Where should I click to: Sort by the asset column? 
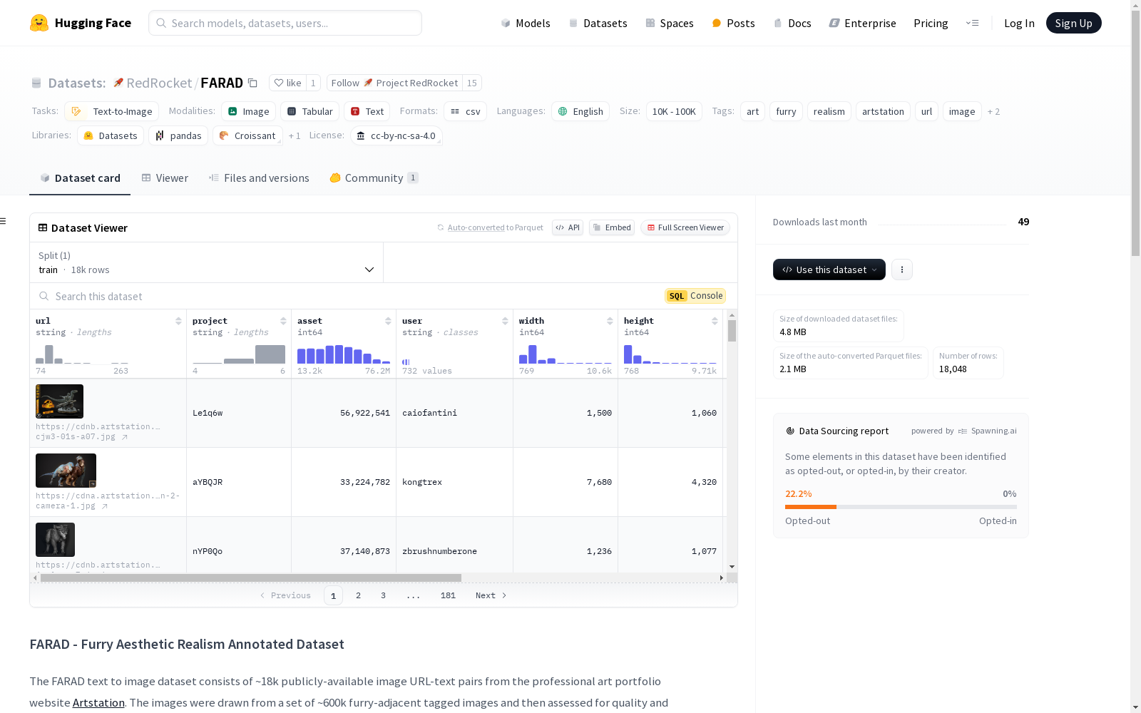point(388,321)
